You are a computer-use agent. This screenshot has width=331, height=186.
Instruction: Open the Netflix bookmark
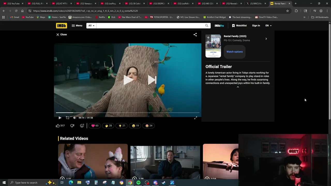100,17
